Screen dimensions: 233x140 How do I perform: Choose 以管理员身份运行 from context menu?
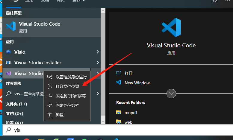tap(67, 77)
